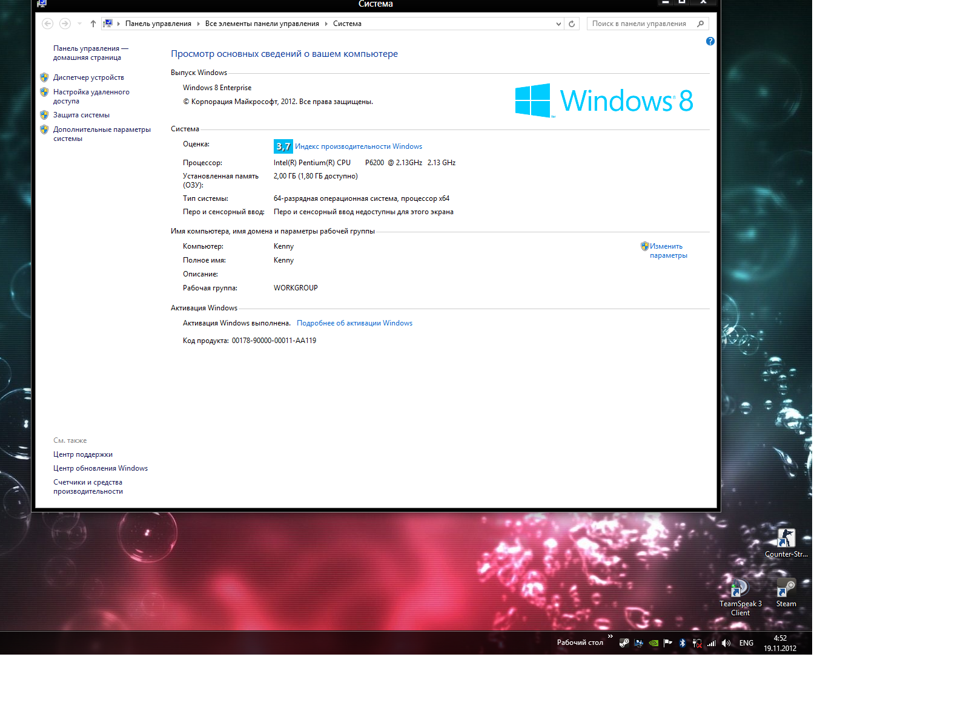
Task: Click the search magnifier icon
Action: [701, 24]
